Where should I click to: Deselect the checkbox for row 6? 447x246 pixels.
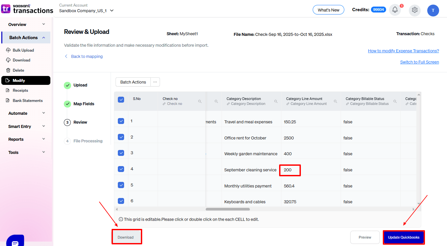pyautogui.click(x=121, y=201)
